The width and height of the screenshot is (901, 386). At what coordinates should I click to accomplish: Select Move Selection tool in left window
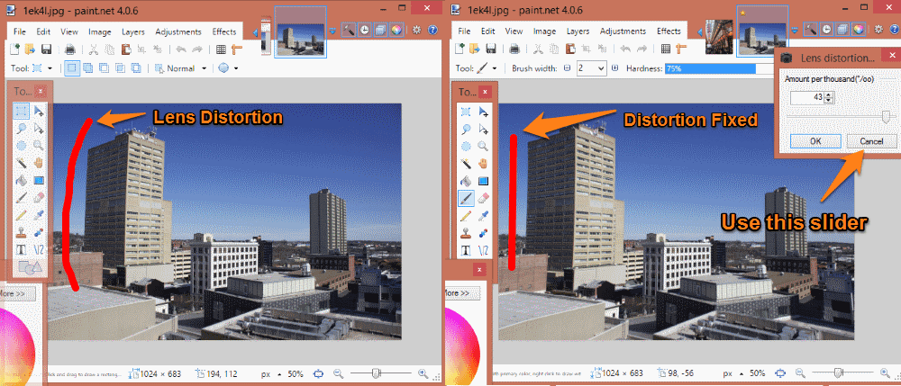click(x=39, y=129)
